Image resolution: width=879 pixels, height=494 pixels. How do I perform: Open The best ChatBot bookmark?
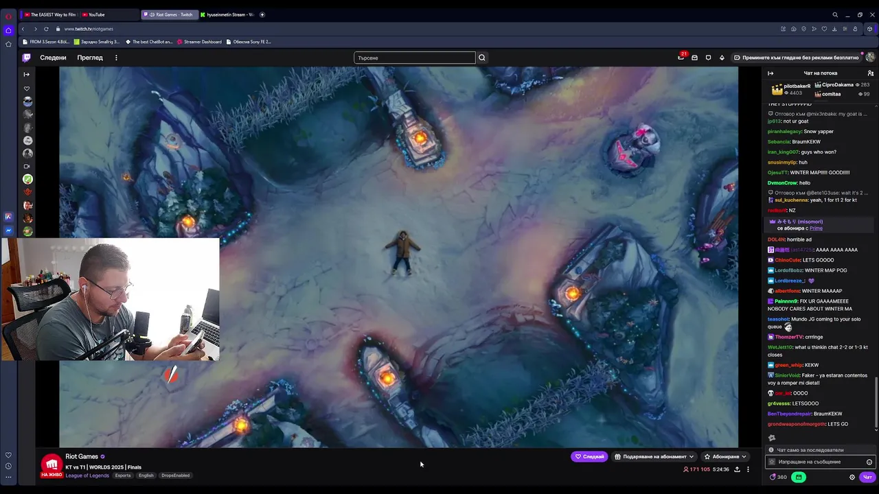[x=149, y=42]
